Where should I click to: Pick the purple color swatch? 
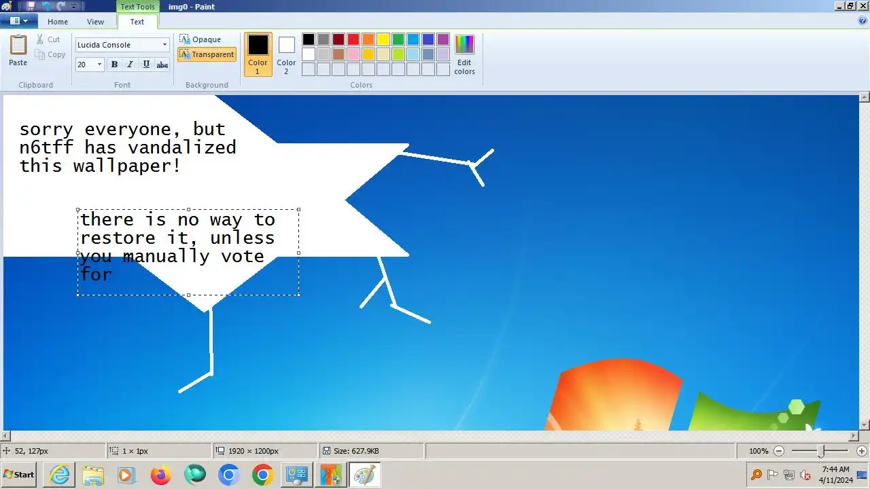443,39
